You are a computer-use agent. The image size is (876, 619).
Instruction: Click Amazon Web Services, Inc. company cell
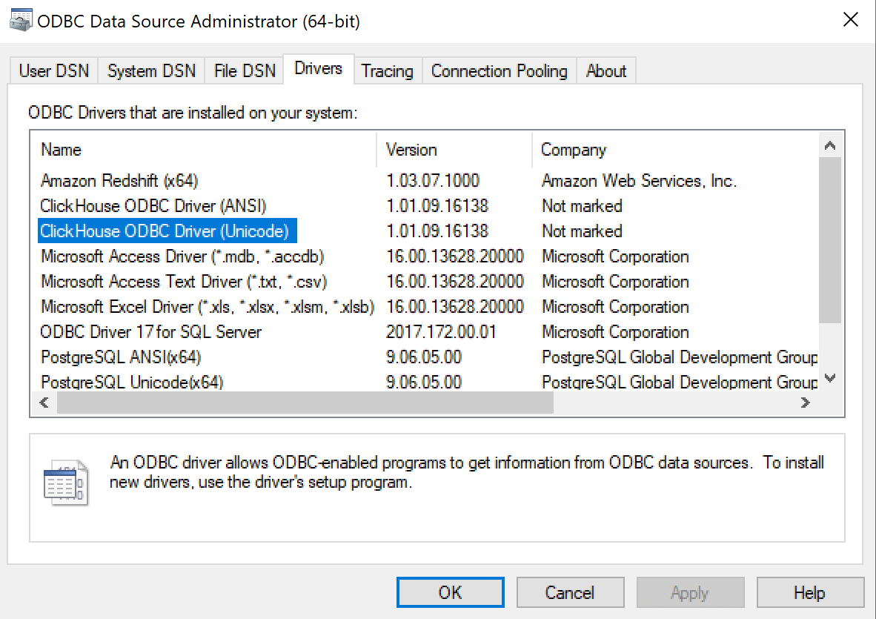(x=639, y=181)
